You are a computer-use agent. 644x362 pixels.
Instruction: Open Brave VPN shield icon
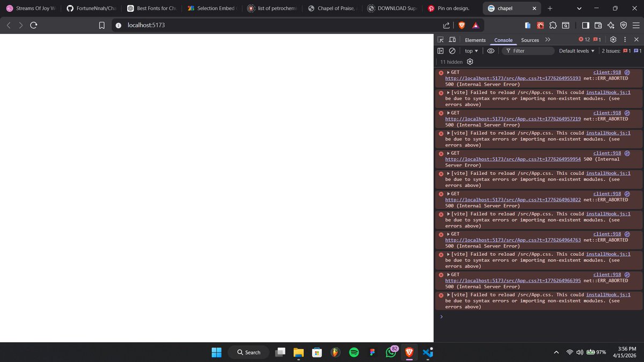(623, 25)
